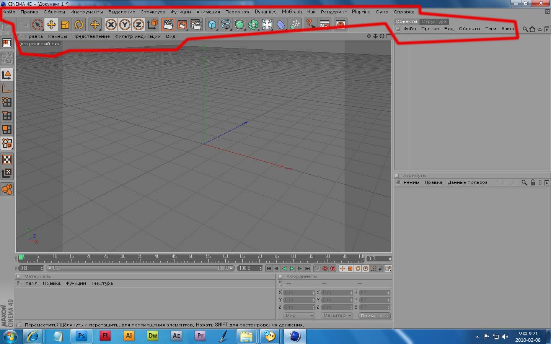
Task: Open Render Settings icon
Action: tap(196, 25)
